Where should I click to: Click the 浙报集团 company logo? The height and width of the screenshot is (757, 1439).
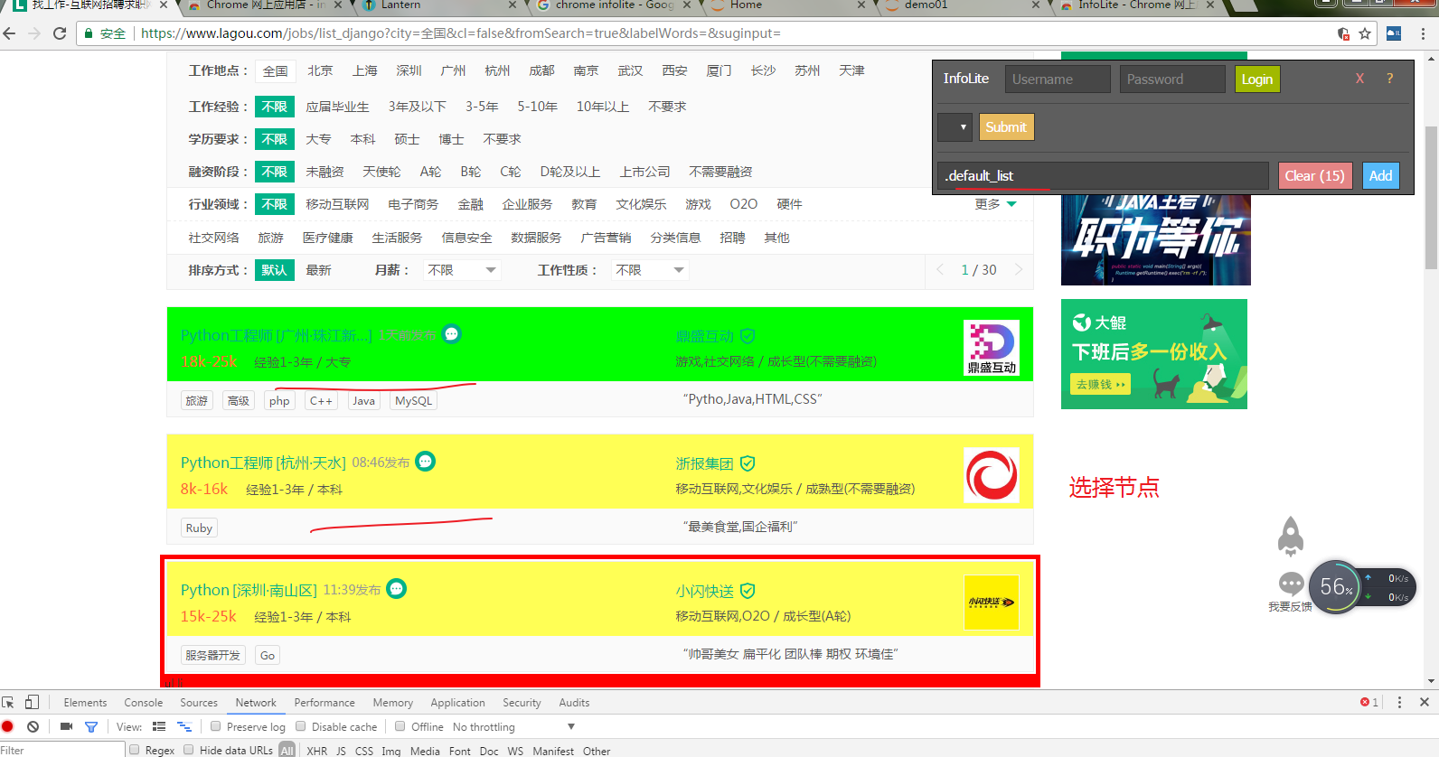[992, 475]
